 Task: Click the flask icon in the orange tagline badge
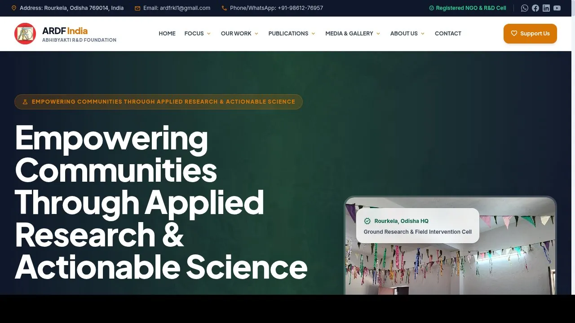[25, 102]
